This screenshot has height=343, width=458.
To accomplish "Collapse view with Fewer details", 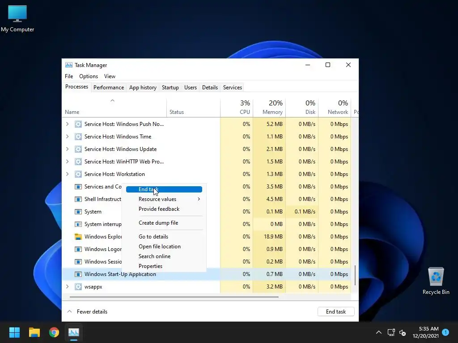I will (87, 311).
